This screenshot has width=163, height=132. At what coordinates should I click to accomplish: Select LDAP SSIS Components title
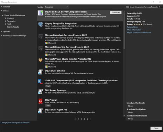click(x=81, y=80)
